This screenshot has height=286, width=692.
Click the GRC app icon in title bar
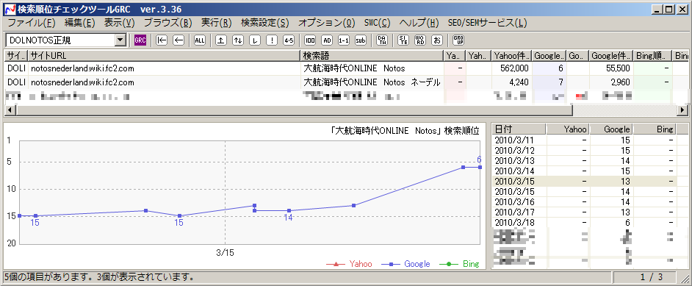(10, 10)
